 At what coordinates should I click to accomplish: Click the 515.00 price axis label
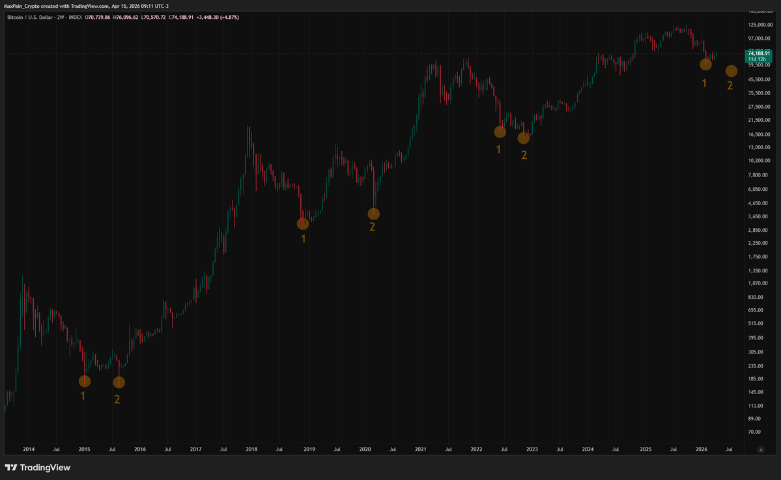pyautogui.click(x=757, y=324)
